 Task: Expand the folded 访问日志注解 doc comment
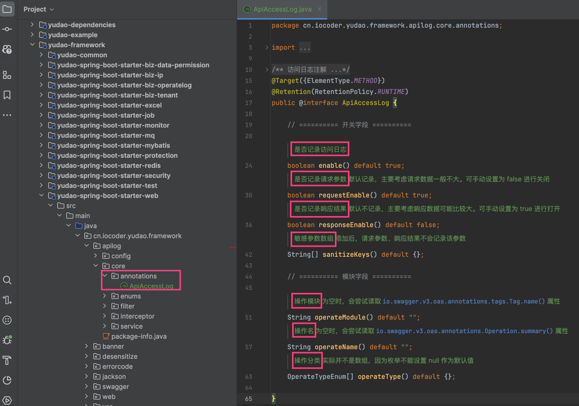coord(267,69)
